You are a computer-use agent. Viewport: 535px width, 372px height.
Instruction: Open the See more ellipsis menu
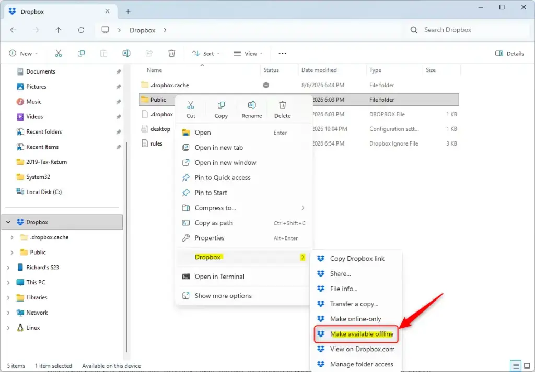pos(283,54)
